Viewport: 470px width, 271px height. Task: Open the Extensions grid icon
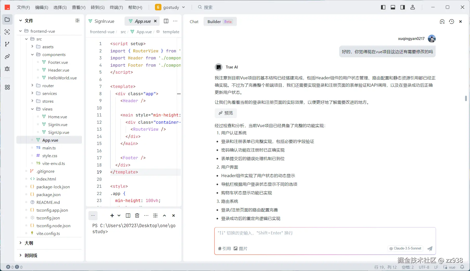[x=7, y=87]
